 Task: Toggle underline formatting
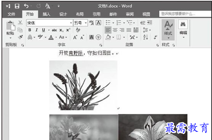coord(43,30)
